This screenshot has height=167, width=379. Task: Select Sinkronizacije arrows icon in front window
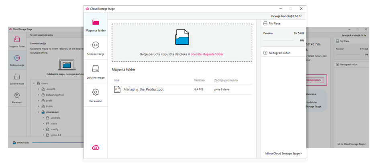[x=96, y=45]
